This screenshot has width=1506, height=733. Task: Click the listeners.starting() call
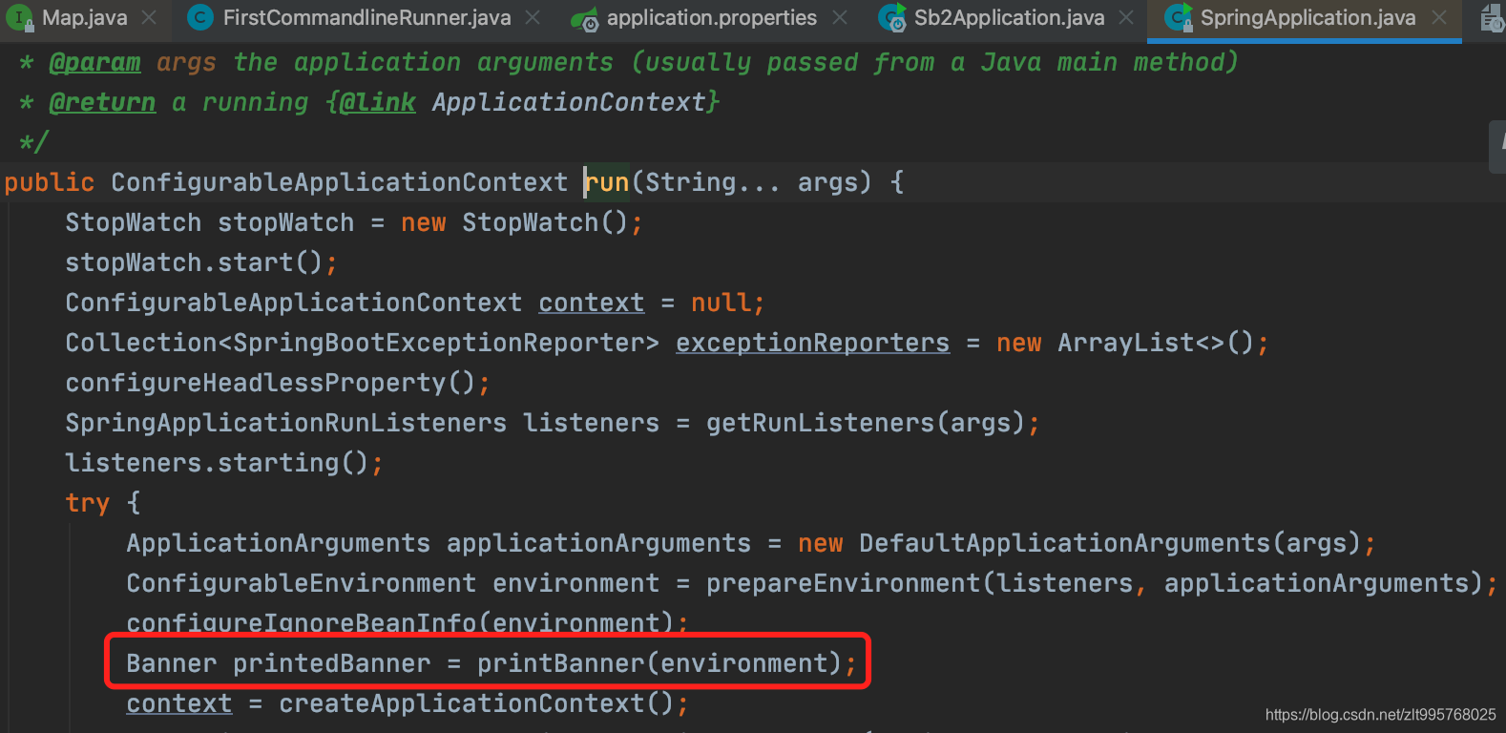pos(217,463)
